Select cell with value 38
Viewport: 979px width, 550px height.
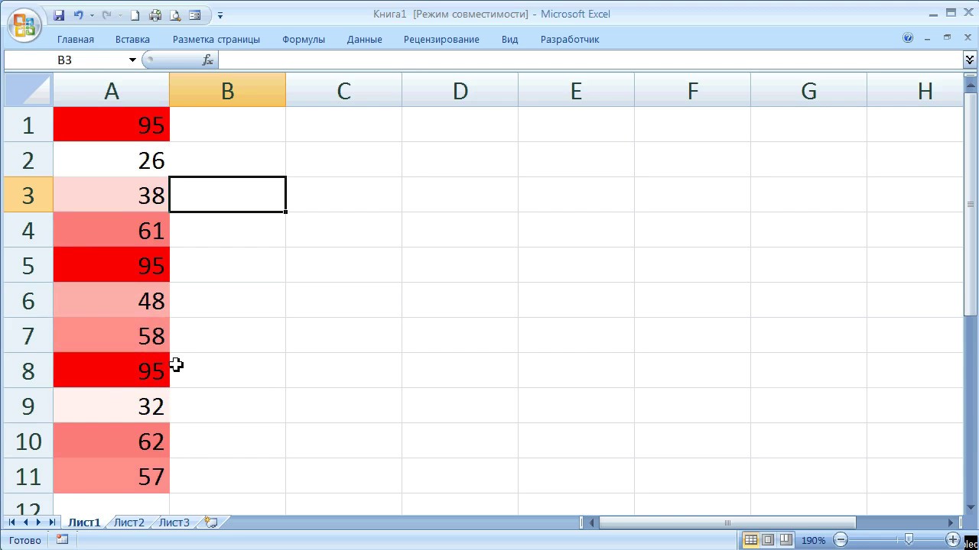click(112, 195)
